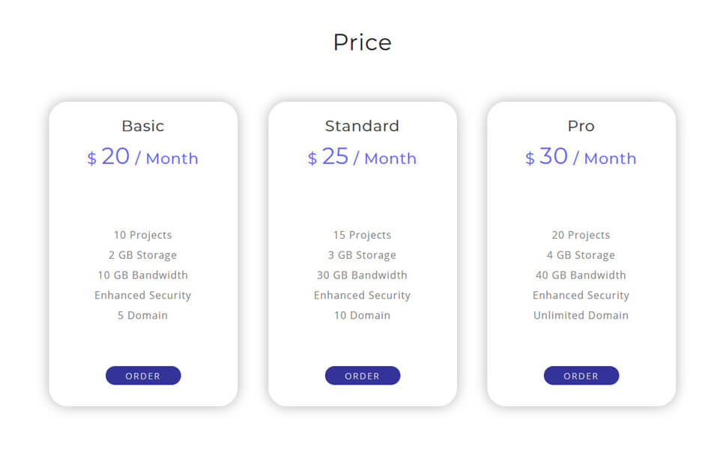723x449 pixels.
Task: Select the Pro plan title
Action: pyautogui.click(x=581, y=126)
